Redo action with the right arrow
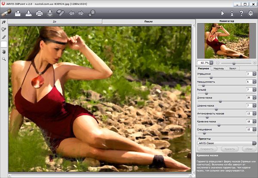 click(81, 13)
